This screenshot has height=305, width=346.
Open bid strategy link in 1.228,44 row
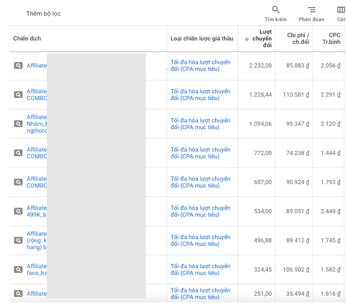point(200,95)
